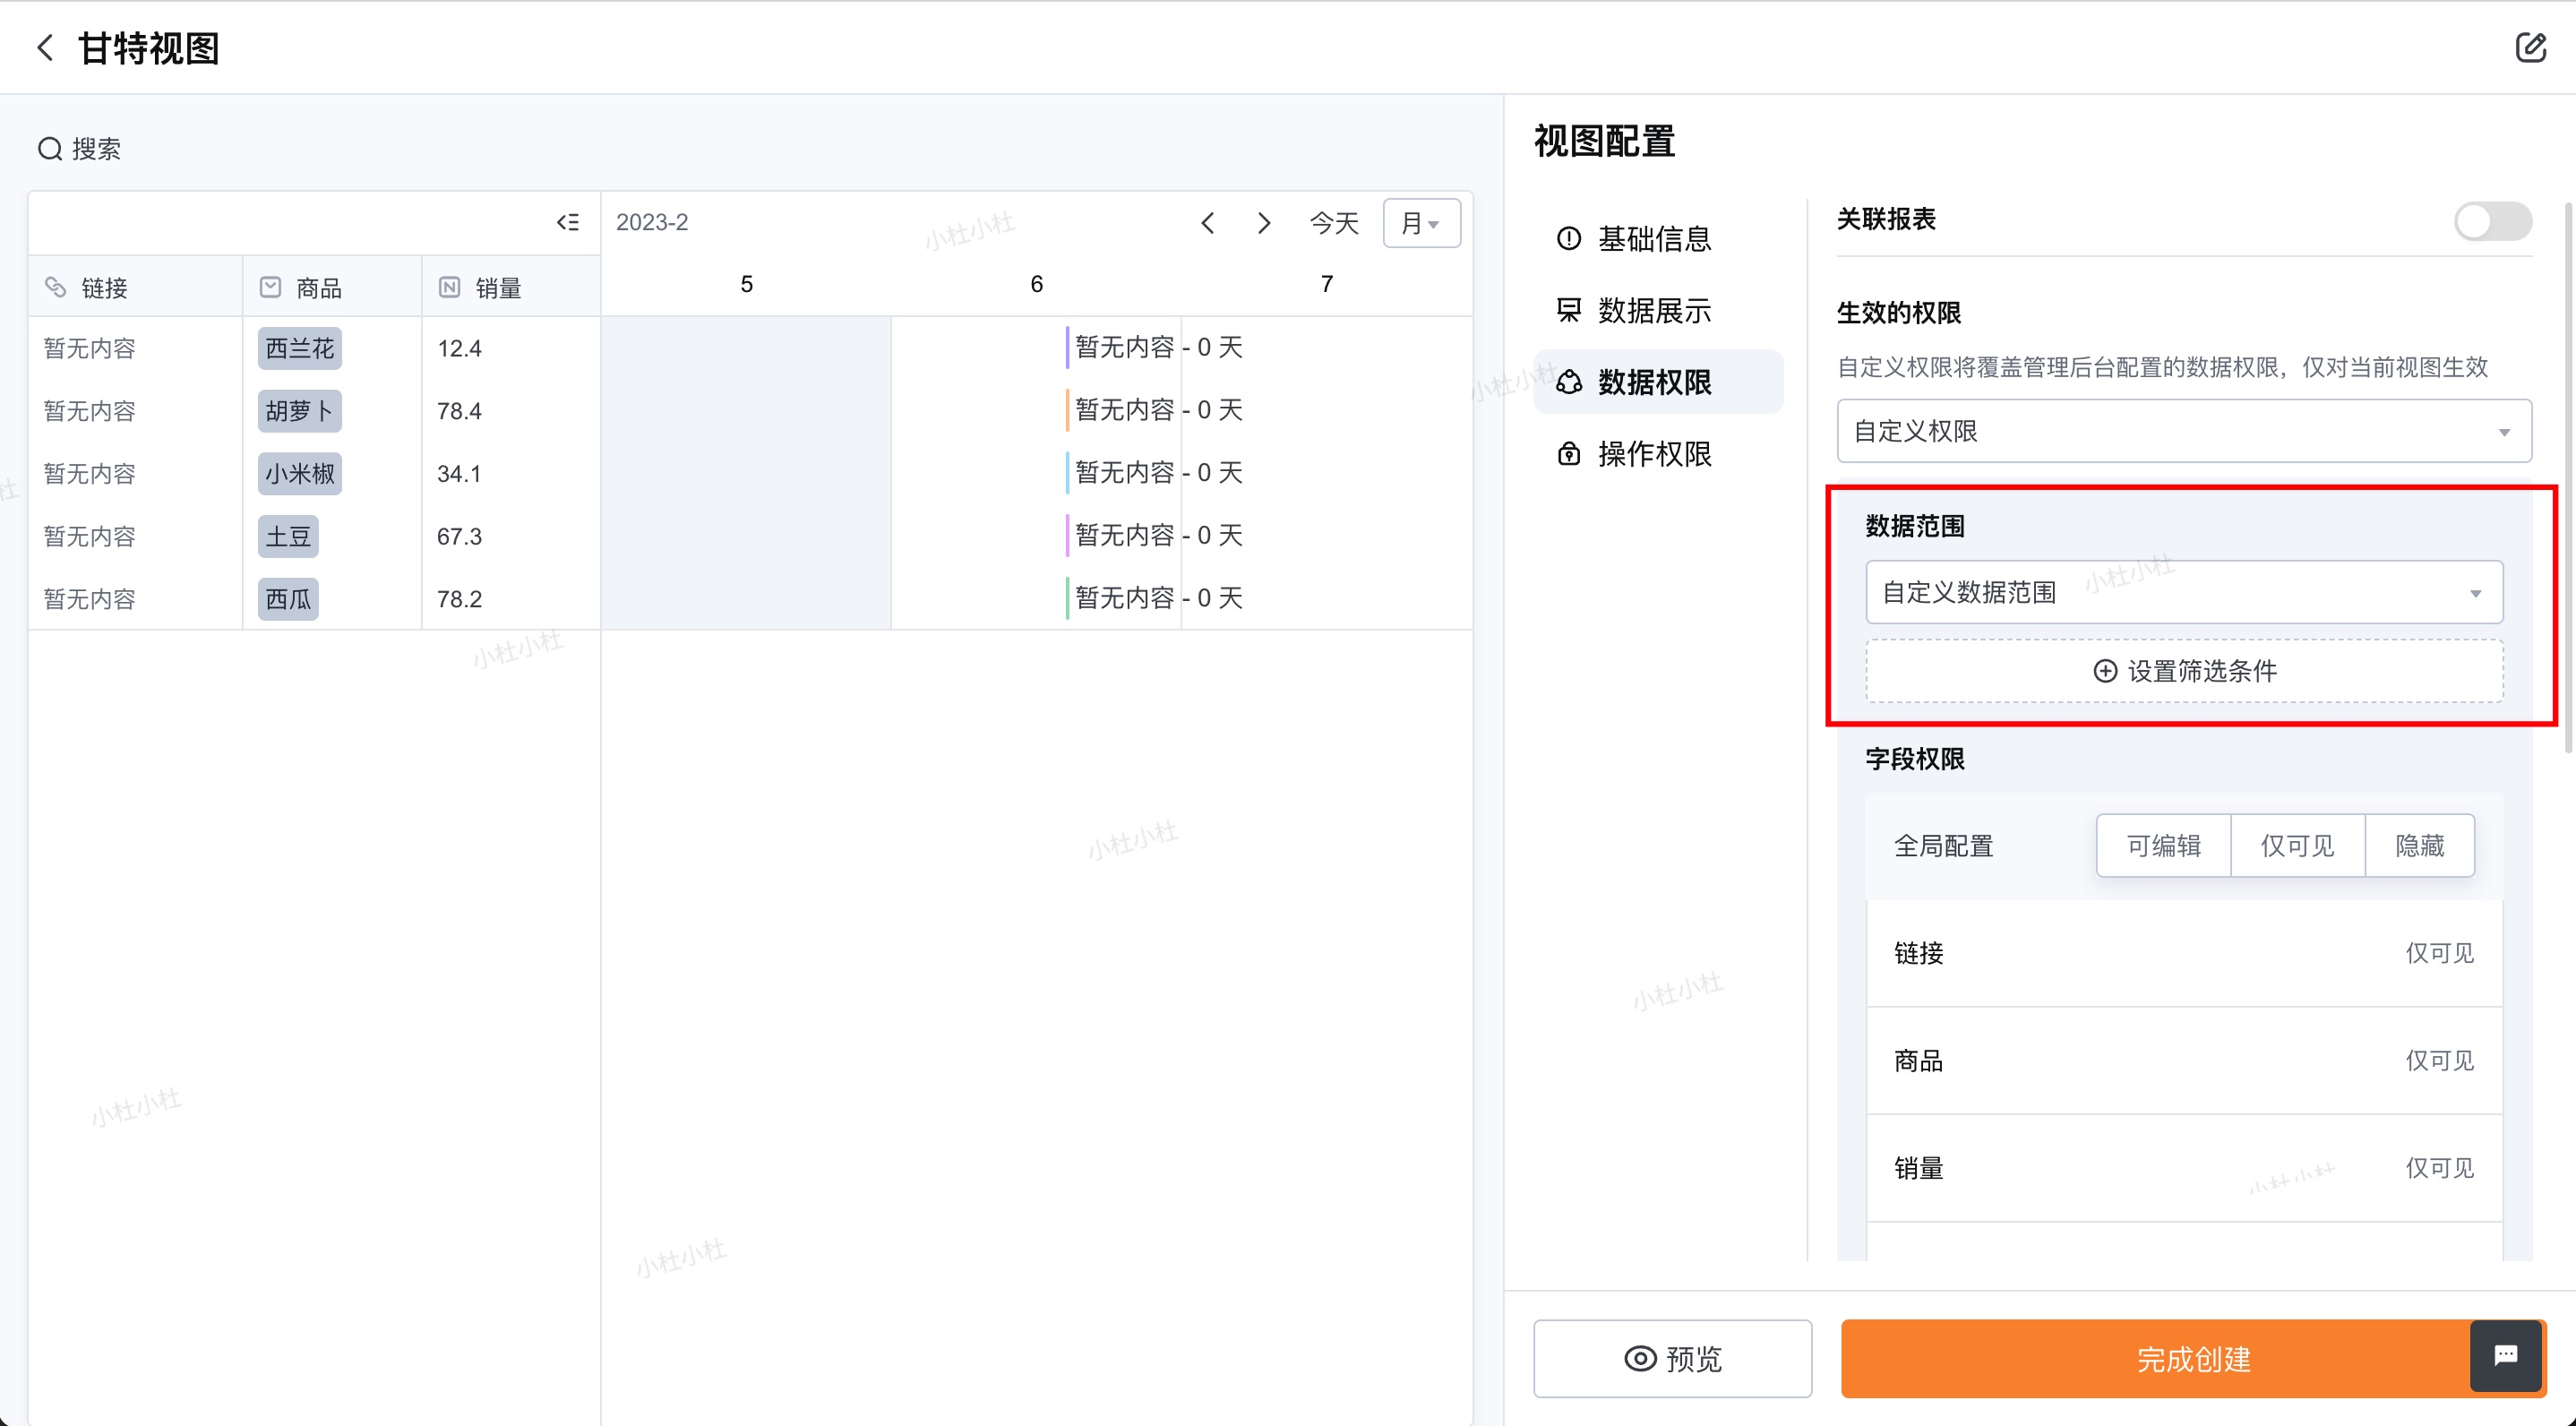This screenshot has height=1426, width=2576.
Task: Click the 搜索 search field
Action: (x=80, y=149)
